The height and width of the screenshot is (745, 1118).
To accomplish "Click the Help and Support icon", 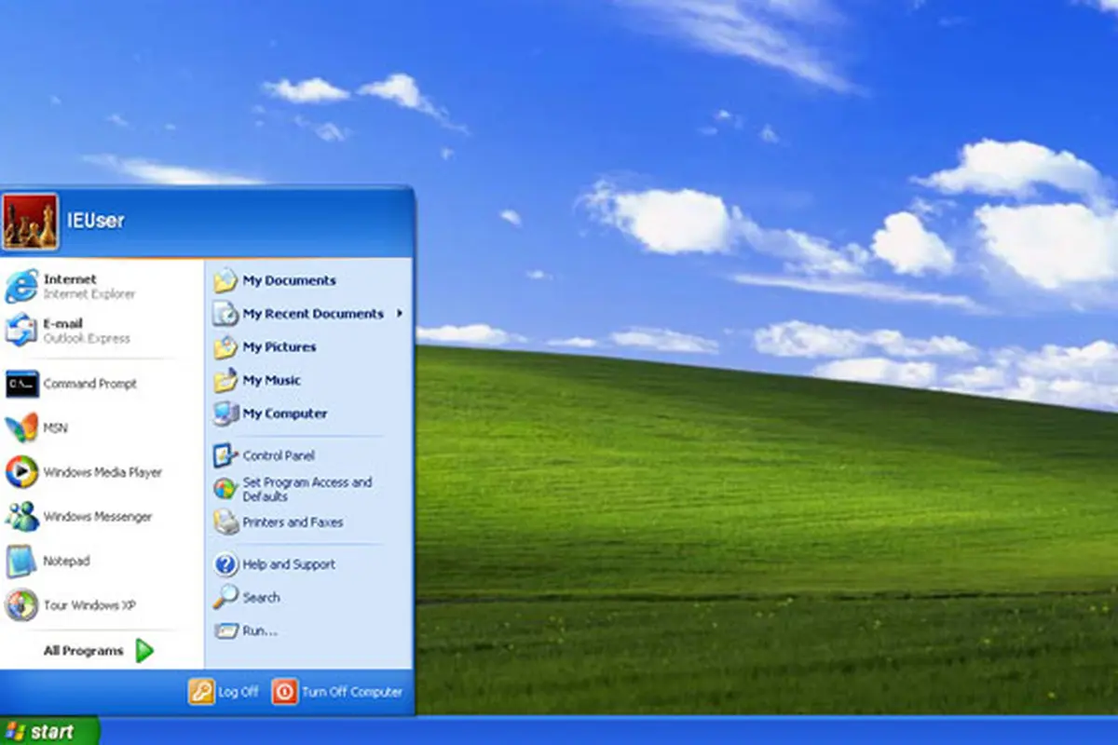I will point(225,564).
